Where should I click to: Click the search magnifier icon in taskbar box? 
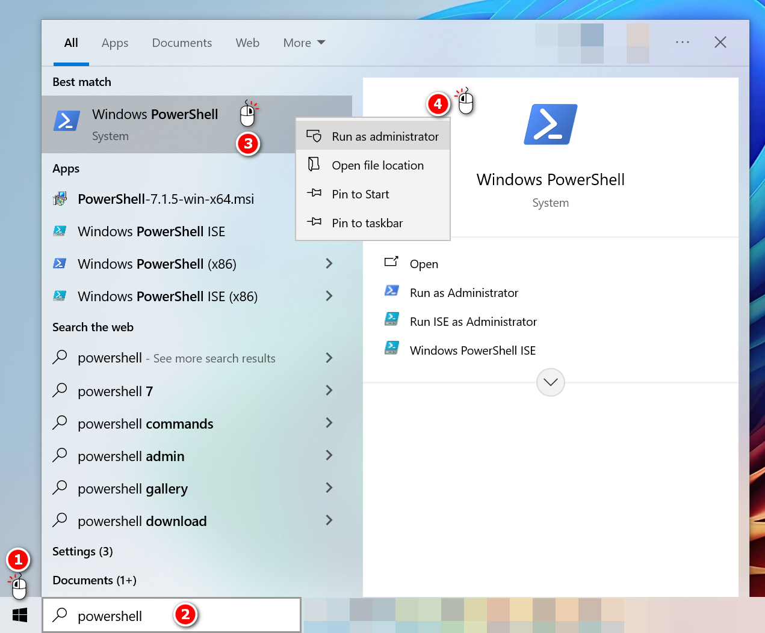click(60, 615)
